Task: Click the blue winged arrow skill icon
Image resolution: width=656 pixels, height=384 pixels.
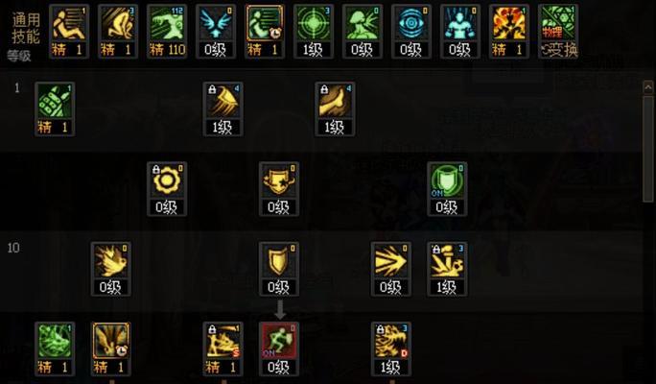Action: pos(216,32)
